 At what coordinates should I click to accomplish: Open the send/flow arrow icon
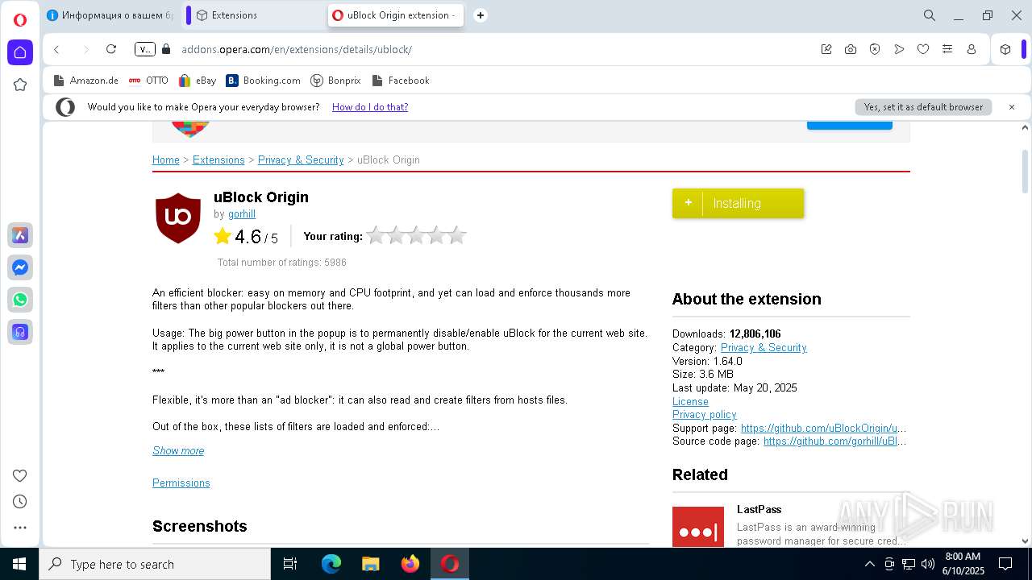pos(899,49)
